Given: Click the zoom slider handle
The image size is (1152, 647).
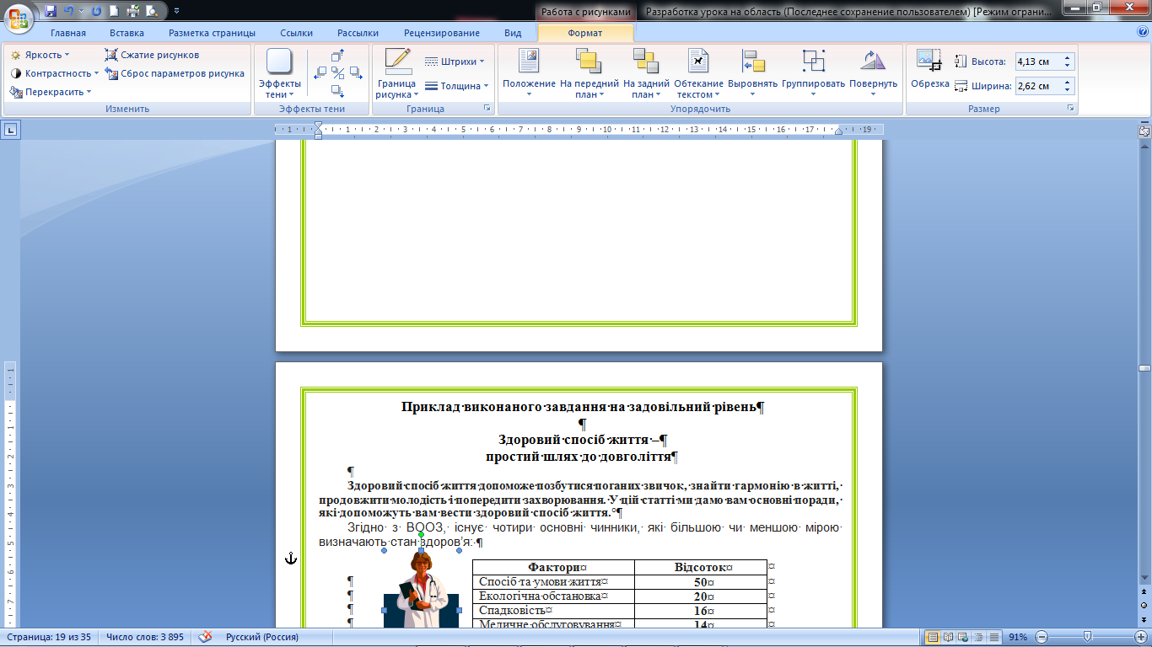Looking at the screenshot, I should click(1087, 637).
